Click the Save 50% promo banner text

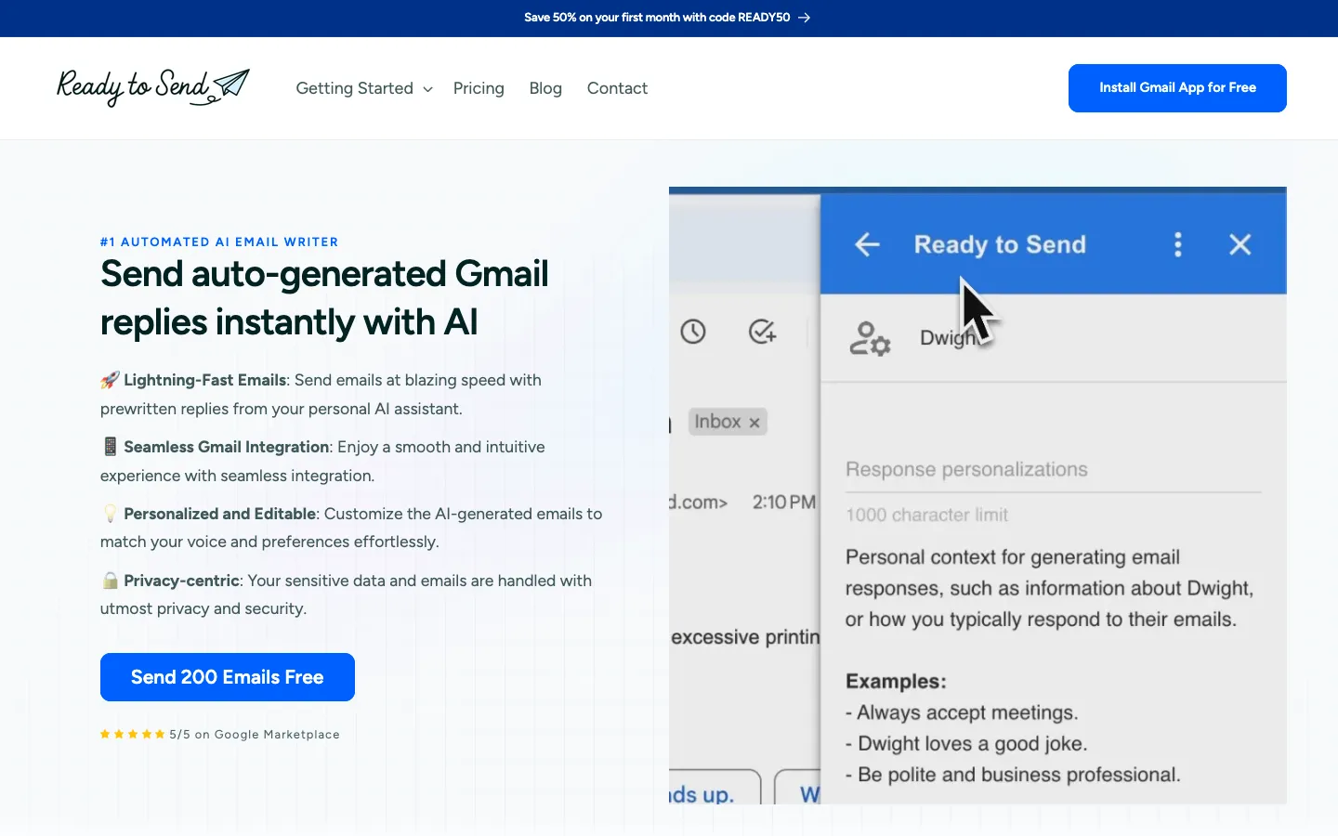(x=657, y=18)
